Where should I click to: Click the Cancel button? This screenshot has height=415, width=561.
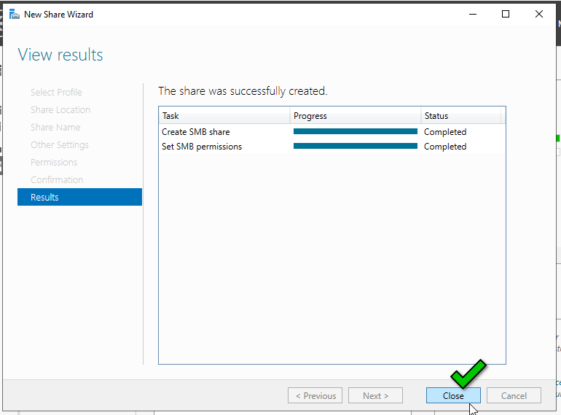tap(514, 395)
